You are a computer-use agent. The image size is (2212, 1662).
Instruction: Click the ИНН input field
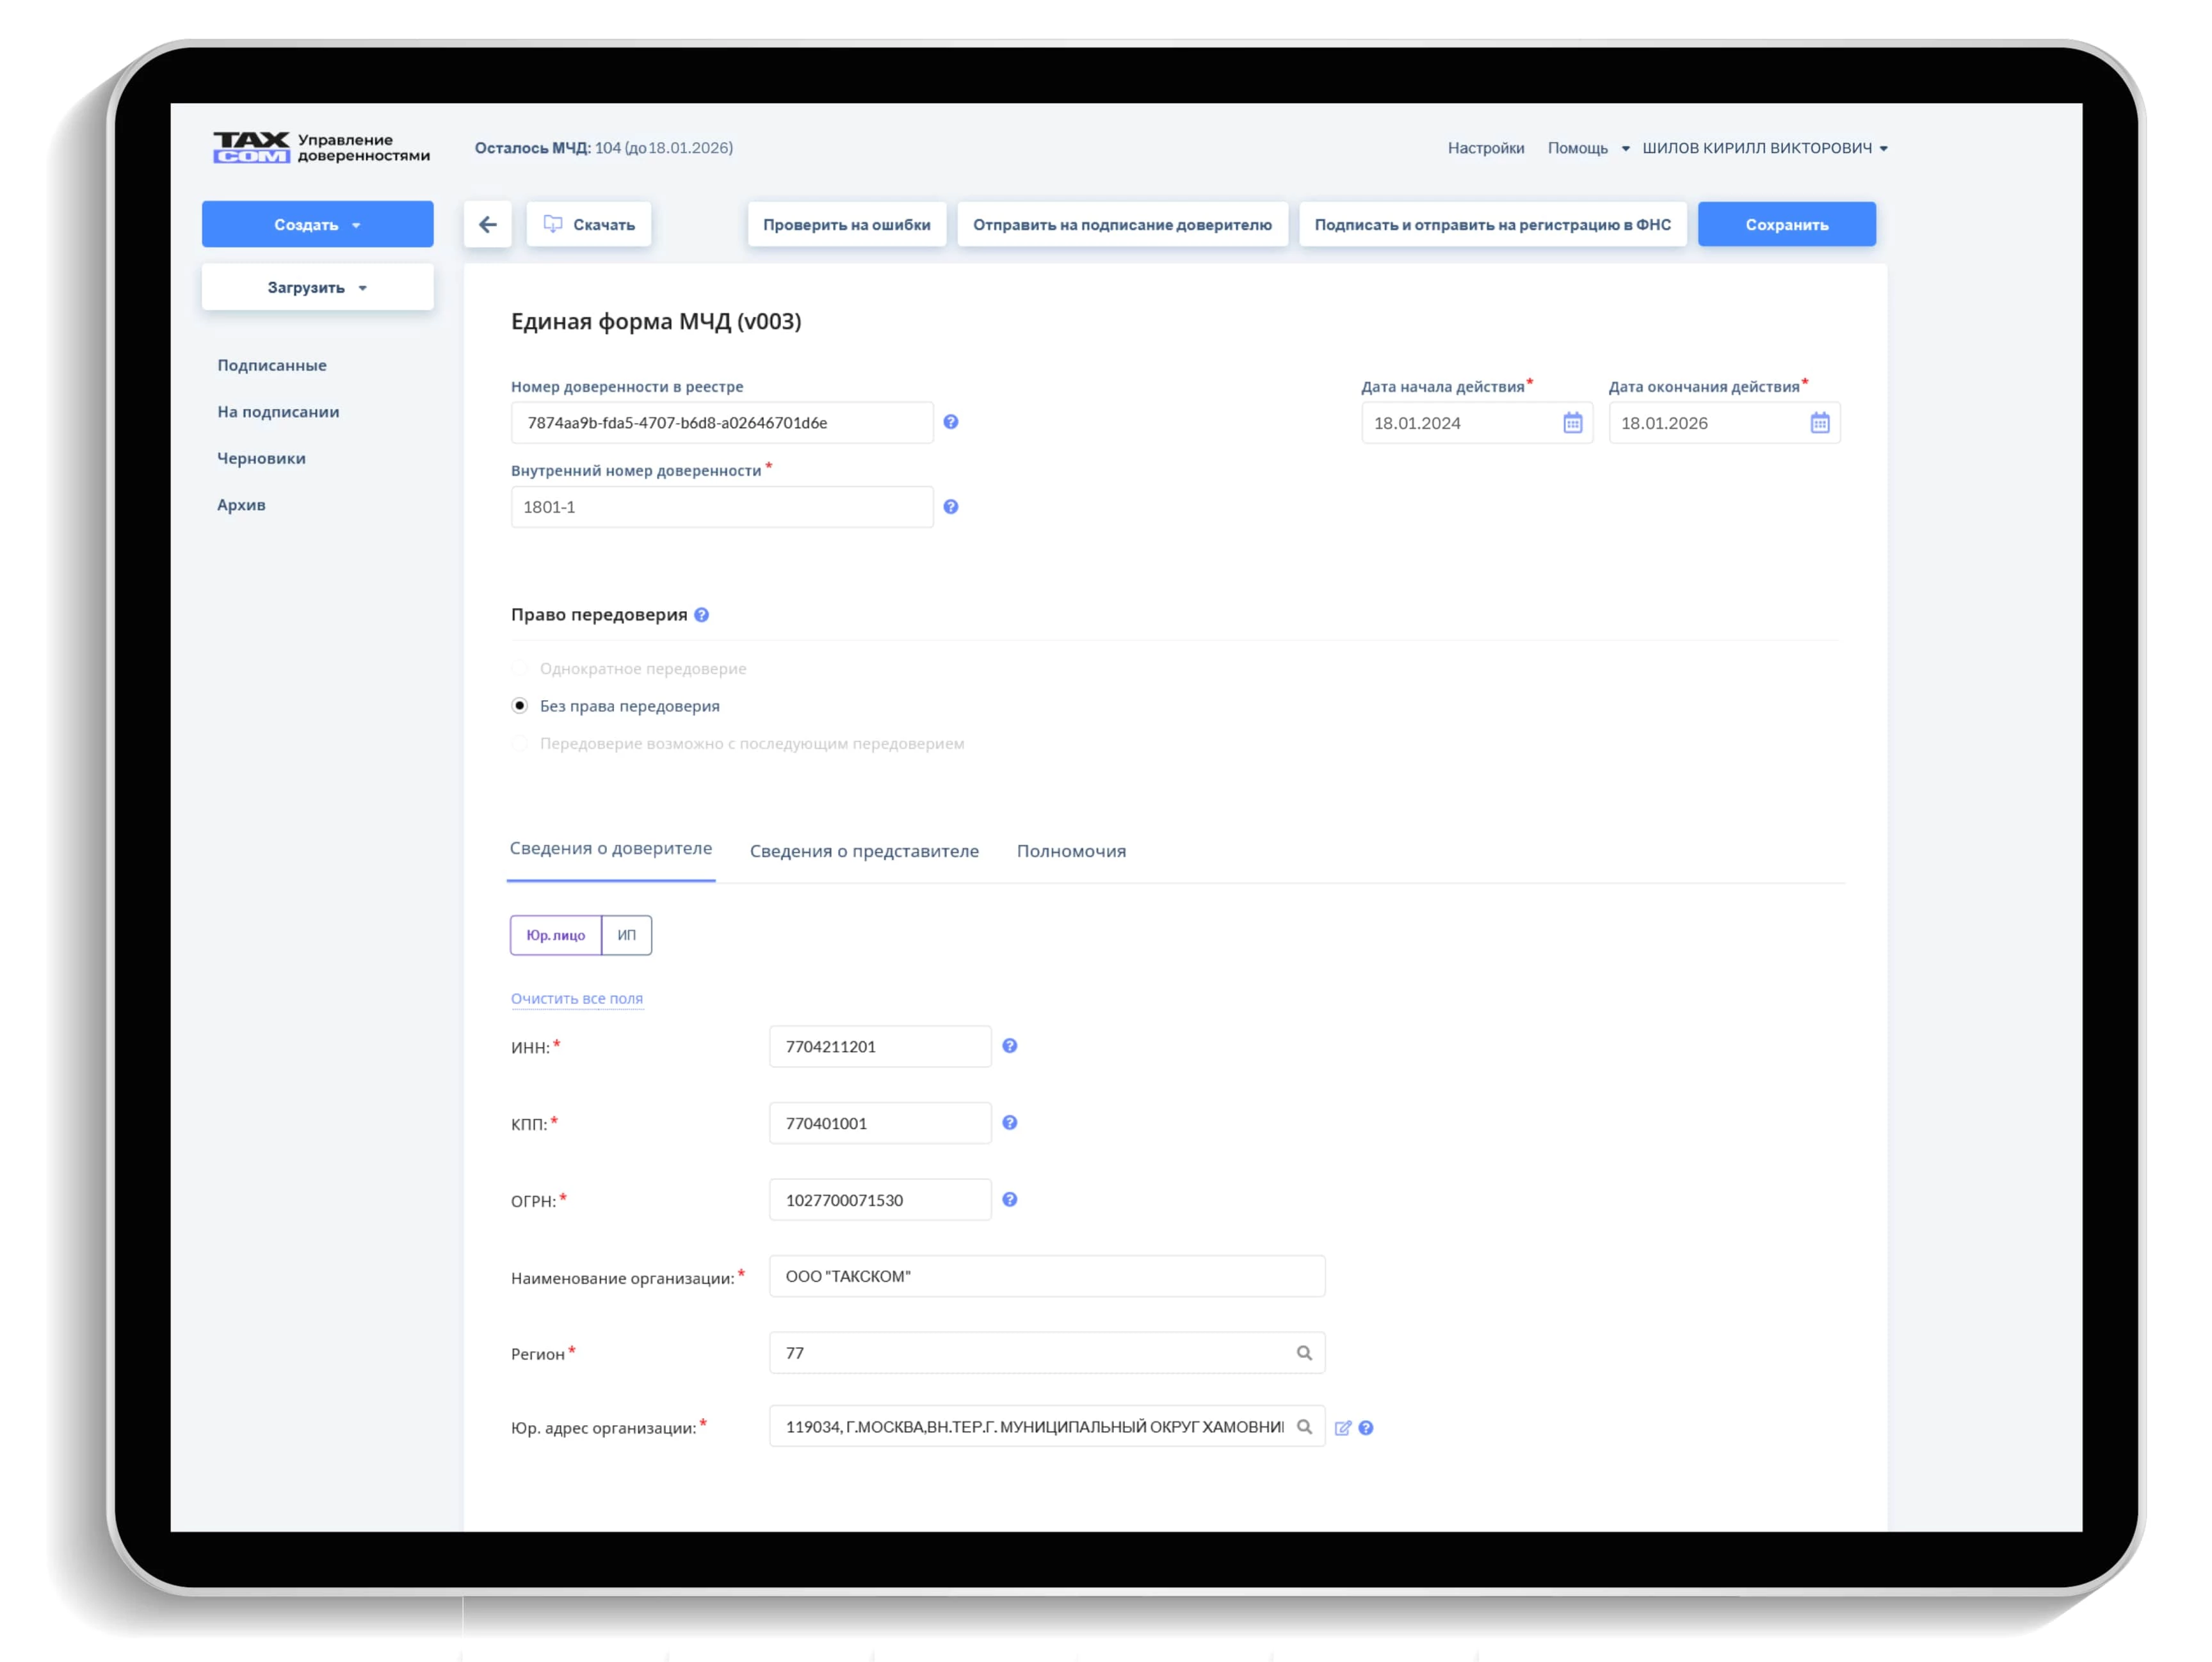tap(880, 1046)
